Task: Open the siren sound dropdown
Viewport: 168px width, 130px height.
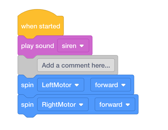Action: [73, 46]
